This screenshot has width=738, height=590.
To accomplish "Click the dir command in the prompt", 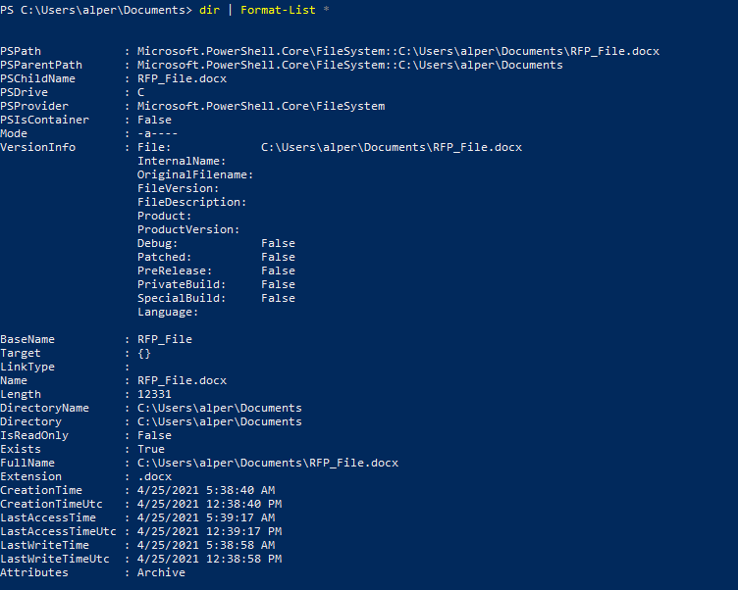I will click(x=209, y=10).
